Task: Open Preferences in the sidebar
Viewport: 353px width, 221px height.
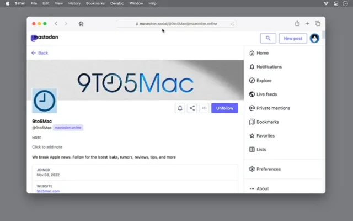Action: [x=268, y=169]
